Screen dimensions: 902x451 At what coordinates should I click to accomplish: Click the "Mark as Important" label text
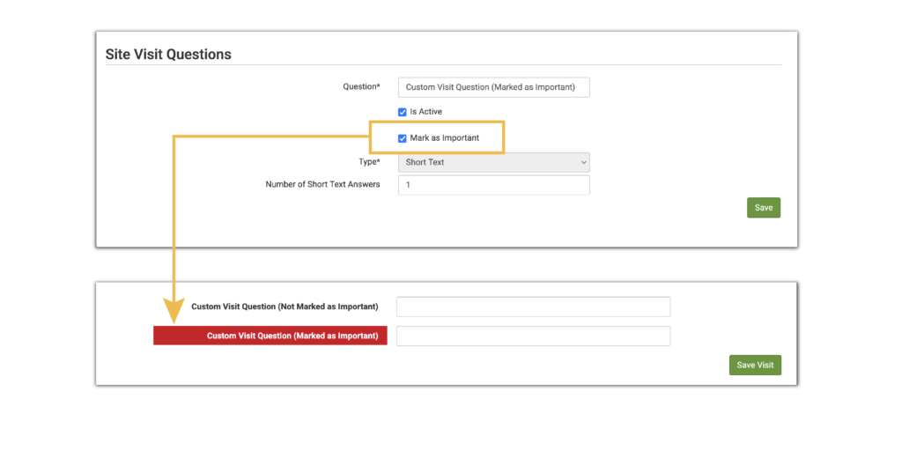coord(444,138)
